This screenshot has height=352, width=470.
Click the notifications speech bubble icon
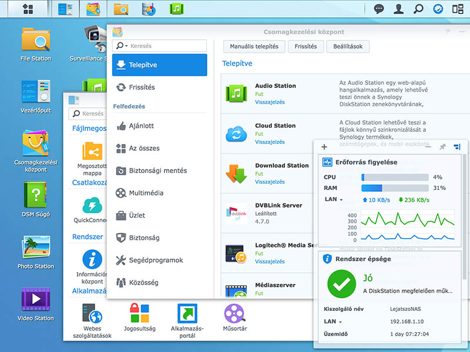(x=379, y=9)
